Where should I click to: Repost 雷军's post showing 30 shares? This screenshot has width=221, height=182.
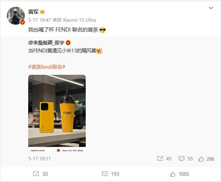pyautogui.click(x=40, y=174)
